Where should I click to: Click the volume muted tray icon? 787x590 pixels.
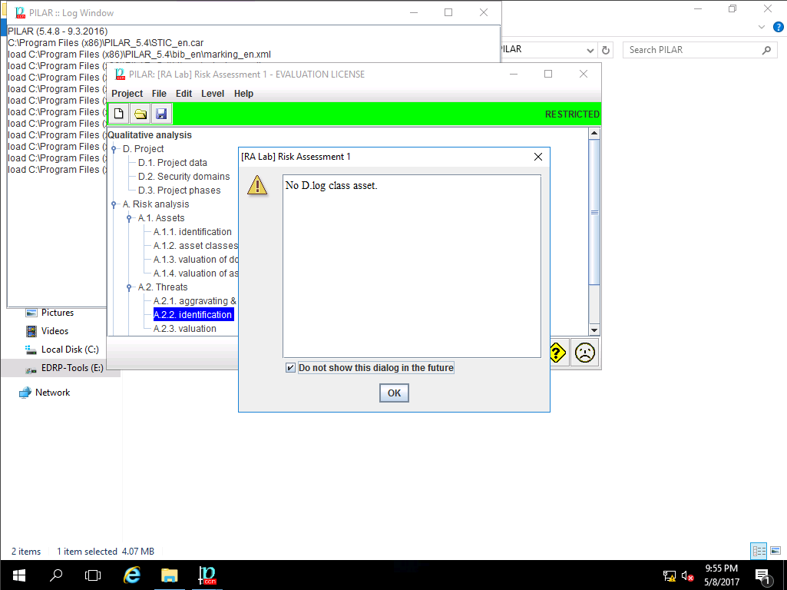[688, 576]
